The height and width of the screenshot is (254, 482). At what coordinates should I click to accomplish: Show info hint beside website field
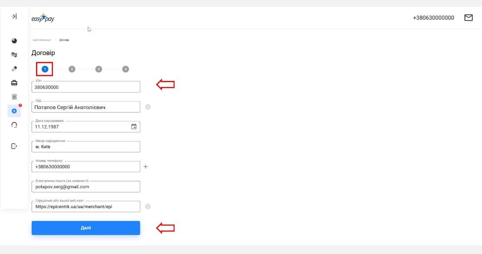(148, 206)
